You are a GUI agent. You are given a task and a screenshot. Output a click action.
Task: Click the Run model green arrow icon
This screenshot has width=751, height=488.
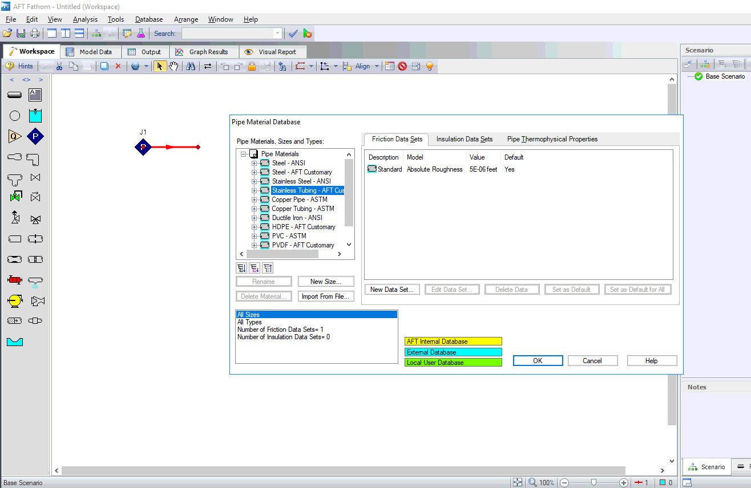[308, 34]
